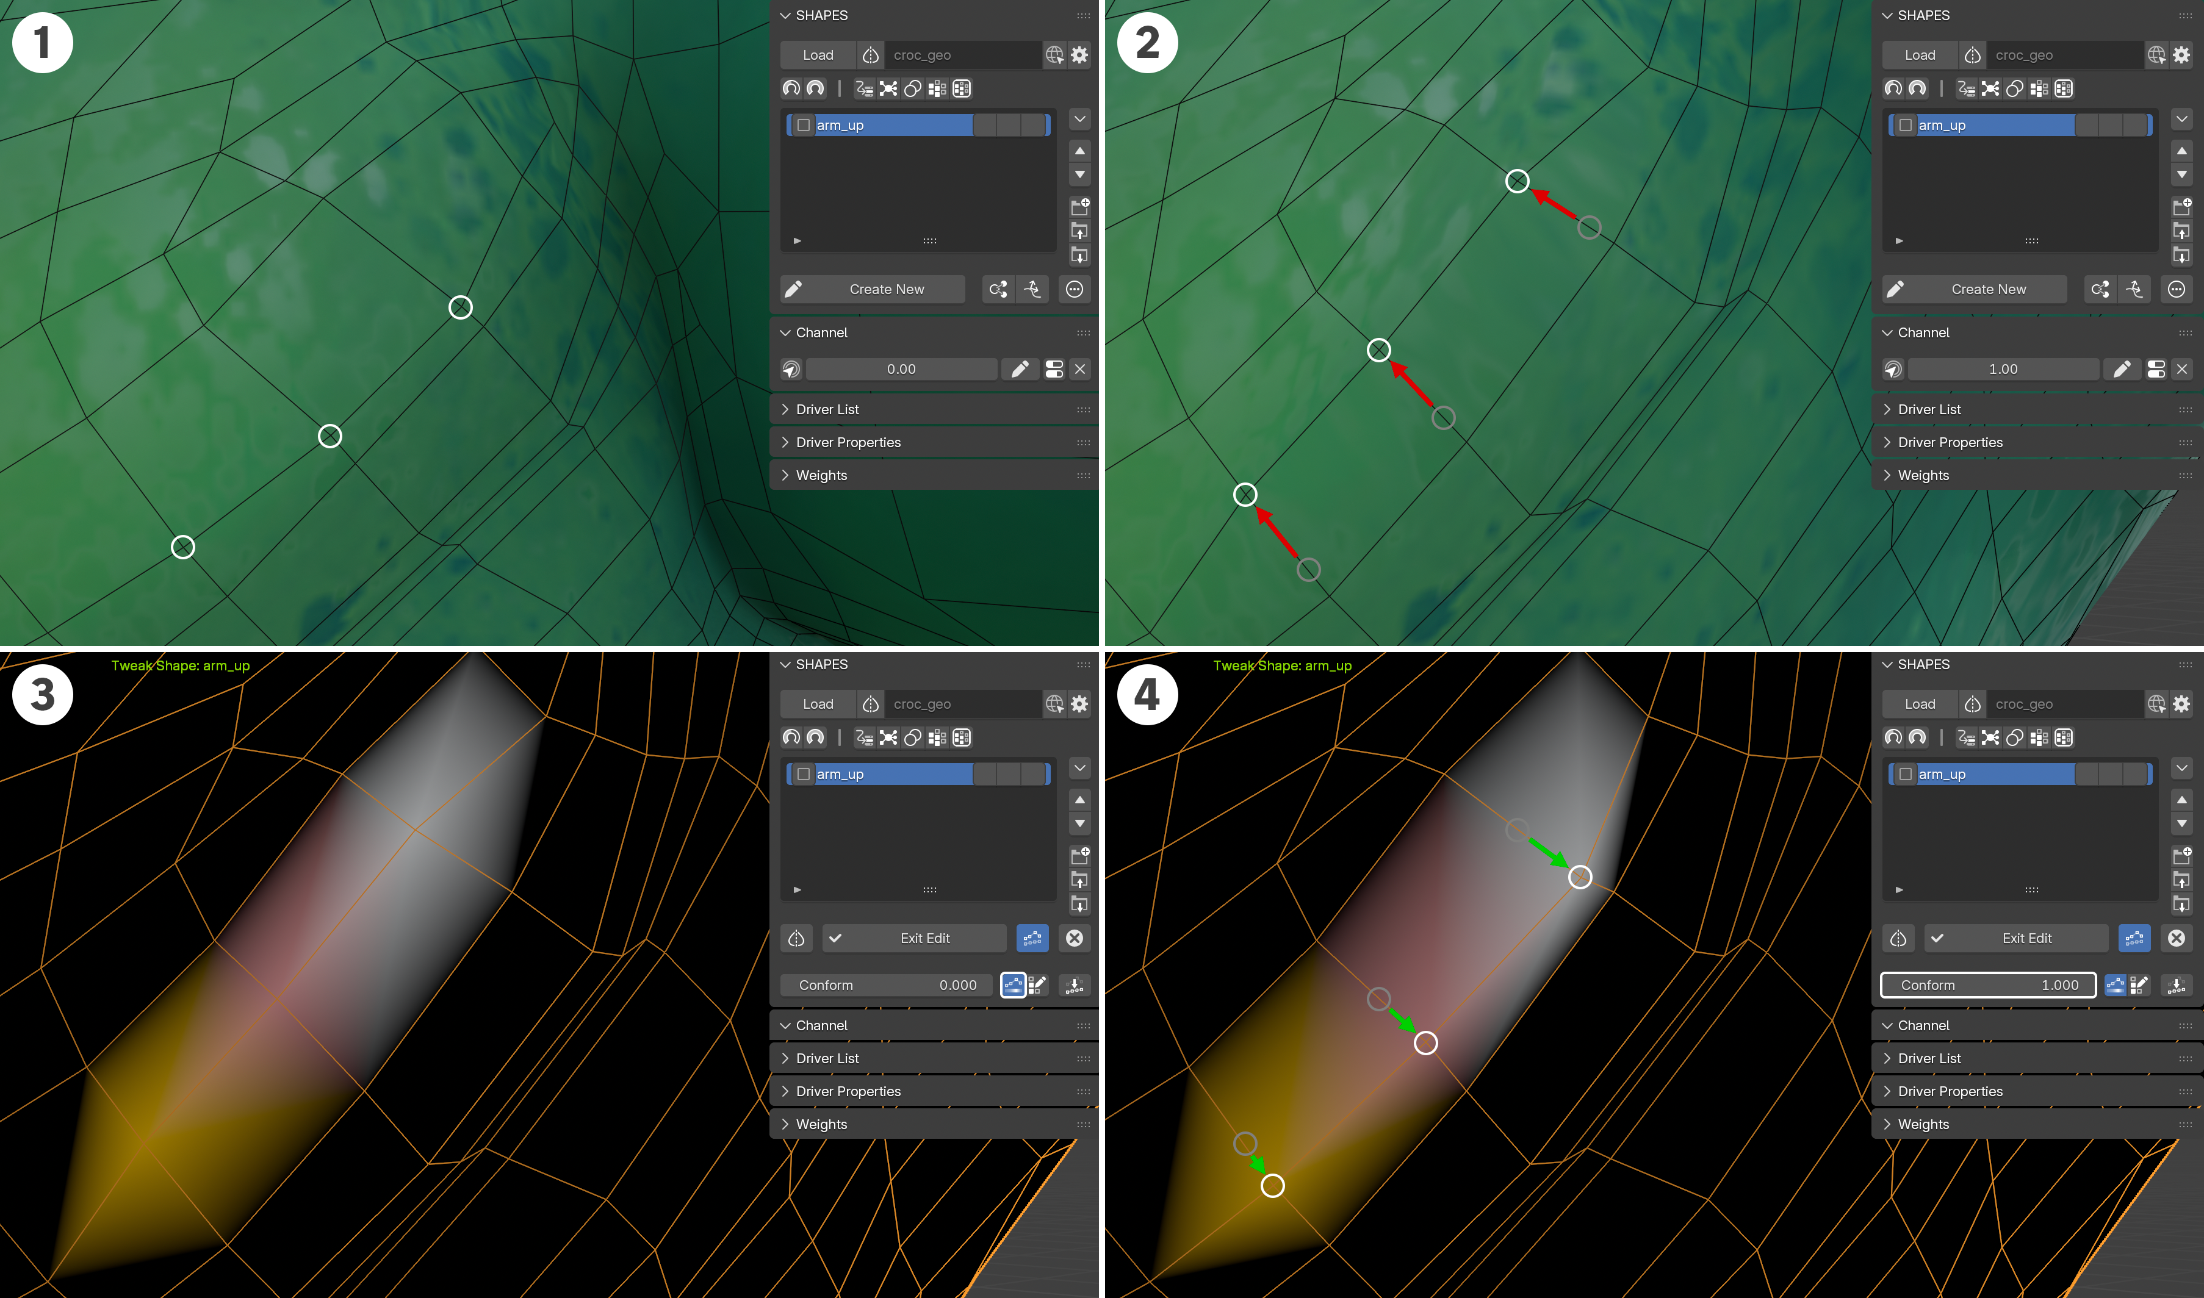The image size is (2204, 1298).
Task: Open the chevron dropdown beside bottom-right shape list
Action: [2182, 768]
